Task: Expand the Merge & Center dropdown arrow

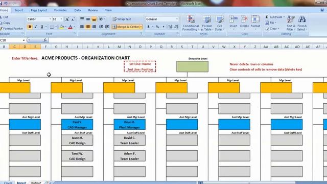Action: [141, 27]
